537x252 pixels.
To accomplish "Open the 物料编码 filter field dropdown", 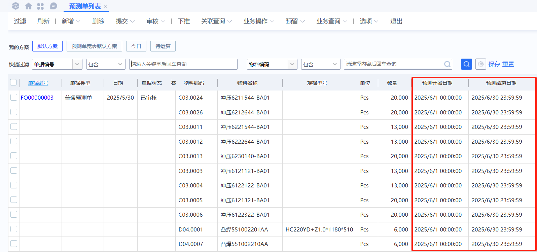I will pyautogui.click(x=292, y=64).
